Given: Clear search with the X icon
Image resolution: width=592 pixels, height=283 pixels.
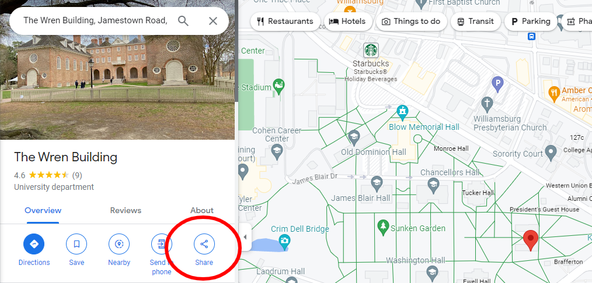Looking at the screenshot, I should pos(213,21).
